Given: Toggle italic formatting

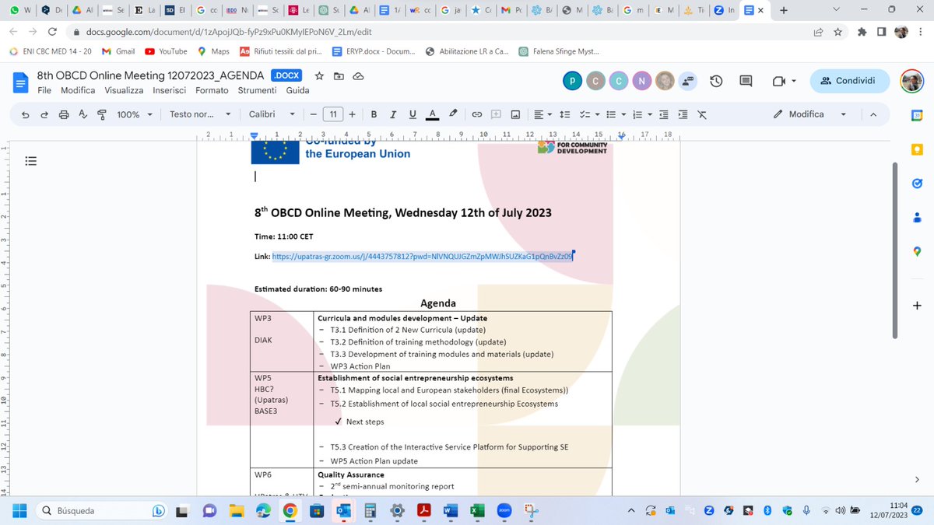Looking at the screenshot, I should click(393, 114).
